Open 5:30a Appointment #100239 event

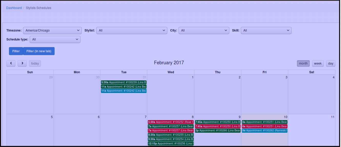pyautogui.click(x=124, y=82)
